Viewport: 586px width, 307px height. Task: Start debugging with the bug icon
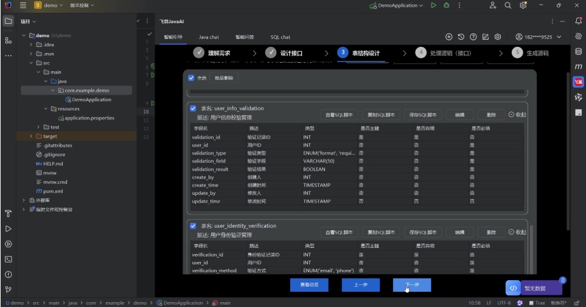click(x=446, y=5)
